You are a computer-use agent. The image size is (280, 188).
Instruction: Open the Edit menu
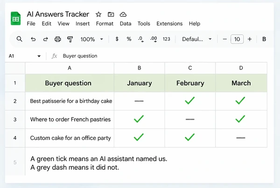pyautogui.click(x=46, y=24)
